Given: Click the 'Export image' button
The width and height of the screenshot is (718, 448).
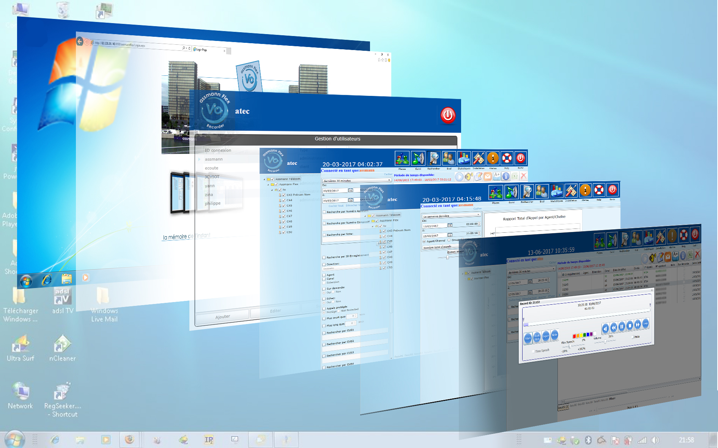Looking at the screenshot, I should click(x=455, y=252).
